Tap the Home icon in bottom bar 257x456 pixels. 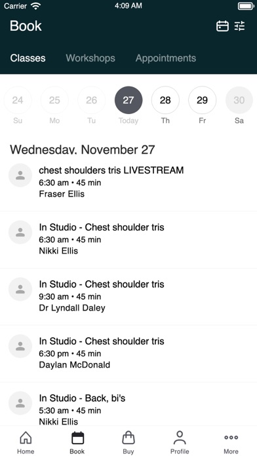coord(26,438)
